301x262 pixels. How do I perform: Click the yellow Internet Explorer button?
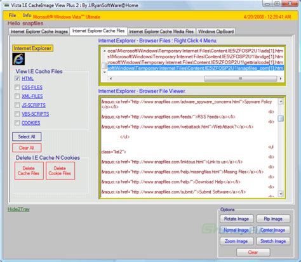click(x=32, y=48)
